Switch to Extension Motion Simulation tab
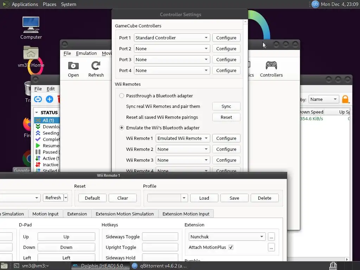 (125, 214)
